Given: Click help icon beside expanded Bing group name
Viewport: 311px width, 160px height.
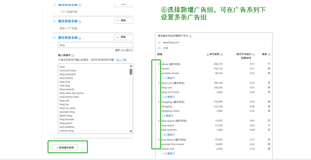Looking at the screenshot, I should [80, 38].
